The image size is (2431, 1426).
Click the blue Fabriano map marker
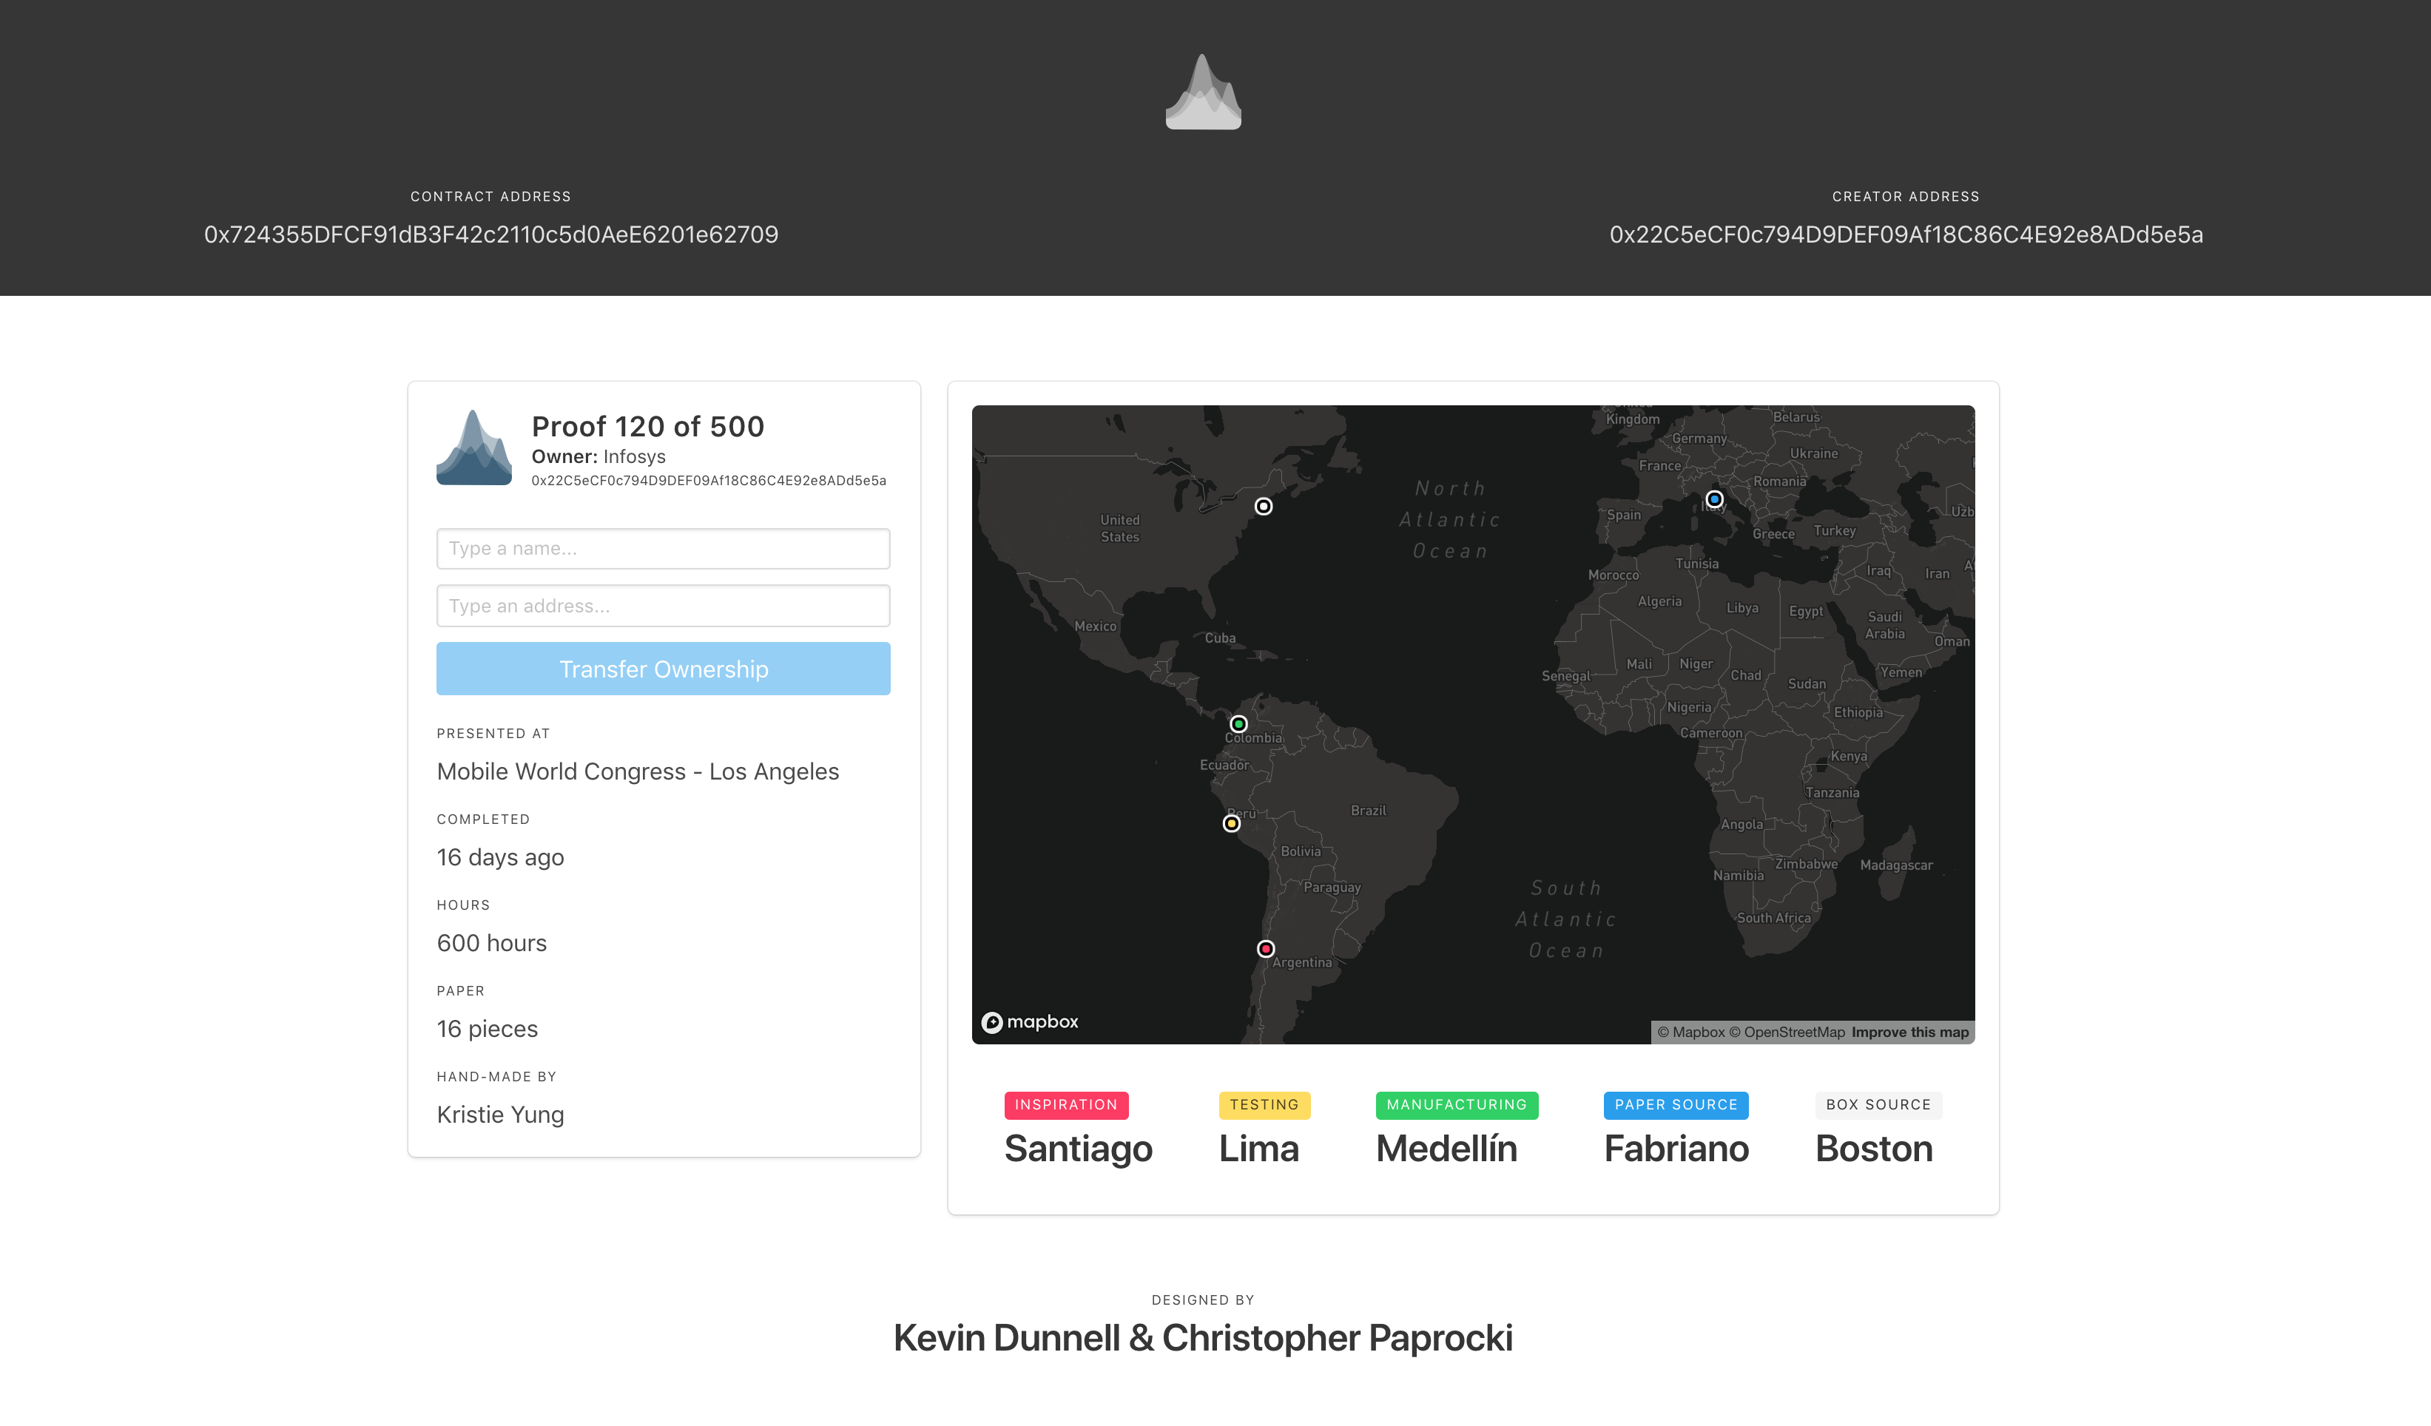coord(1714,499)
